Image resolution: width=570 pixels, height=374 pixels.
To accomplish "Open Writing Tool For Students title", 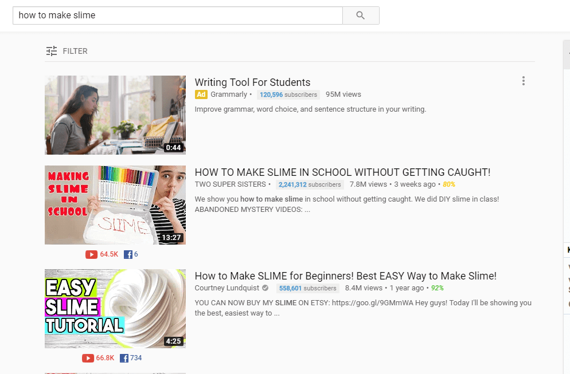I will [252, 82].
